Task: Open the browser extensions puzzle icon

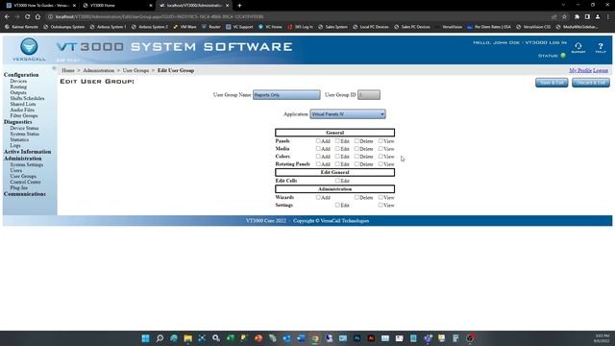Action: coord(577,17)
